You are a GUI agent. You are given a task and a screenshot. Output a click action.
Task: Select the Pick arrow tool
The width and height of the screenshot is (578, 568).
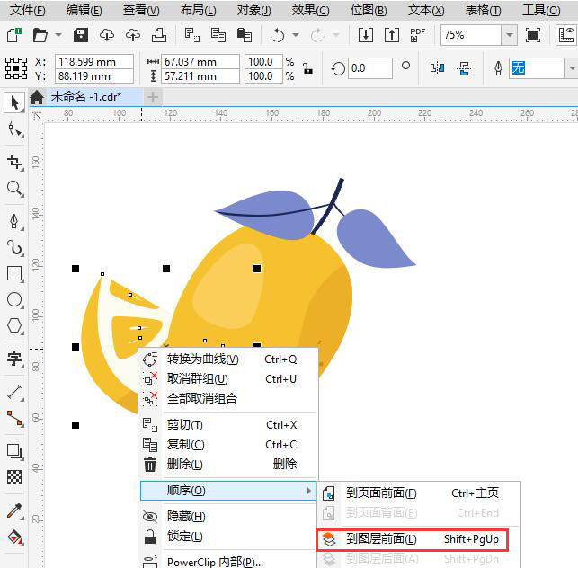coord(14,102)
